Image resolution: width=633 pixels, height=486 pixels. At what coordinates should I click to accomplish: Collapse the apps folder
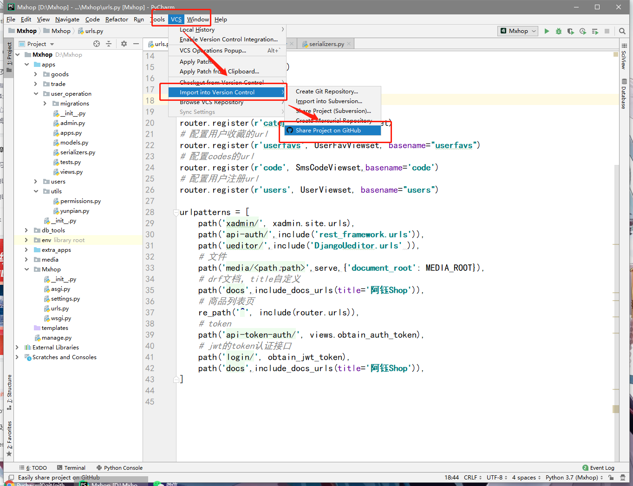(27, 65)
